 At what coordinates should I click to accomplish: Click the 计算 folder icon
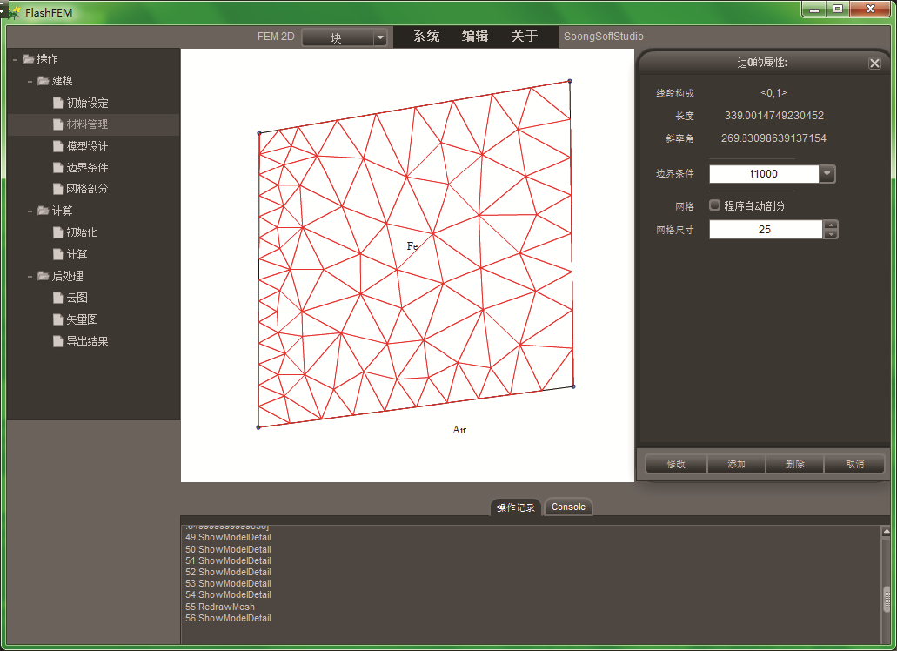tap(43, 211)
